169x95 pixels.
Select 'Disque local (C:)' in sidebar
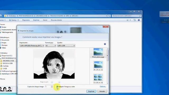[7, 56]
